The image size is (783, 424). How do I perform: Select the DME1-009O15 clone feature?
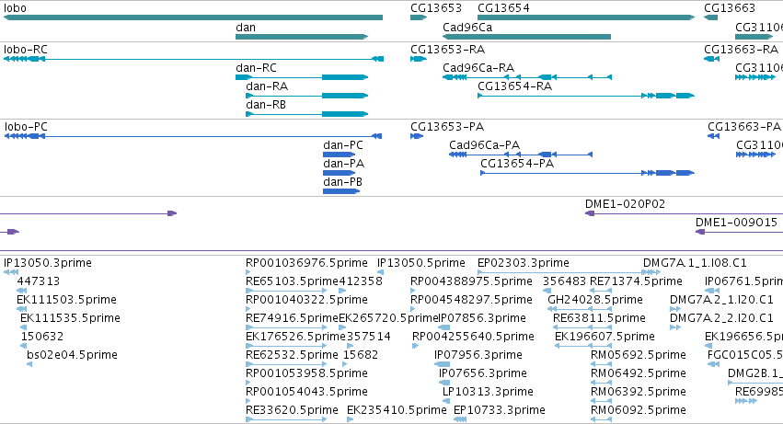739,232
